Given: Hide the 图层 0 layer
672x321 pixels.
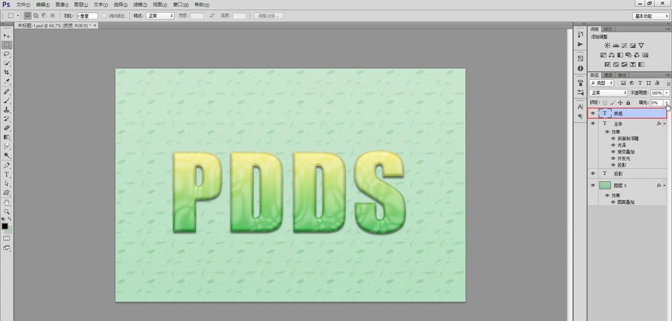Looking at the screenshot, I should pos(593,186).
